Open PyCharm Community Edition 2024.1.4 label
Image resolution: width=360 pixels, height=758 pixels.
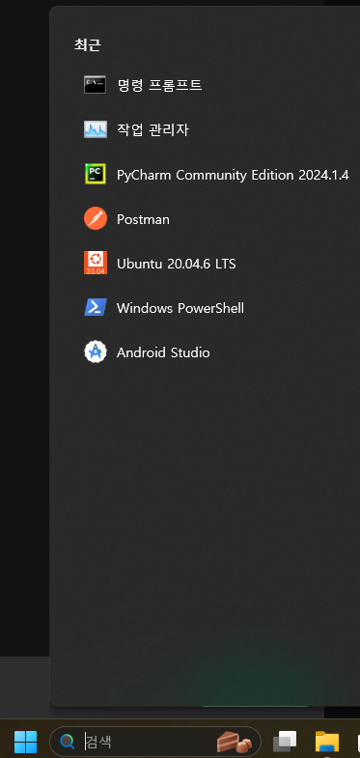pyautogui.click(x=233, y=175)
